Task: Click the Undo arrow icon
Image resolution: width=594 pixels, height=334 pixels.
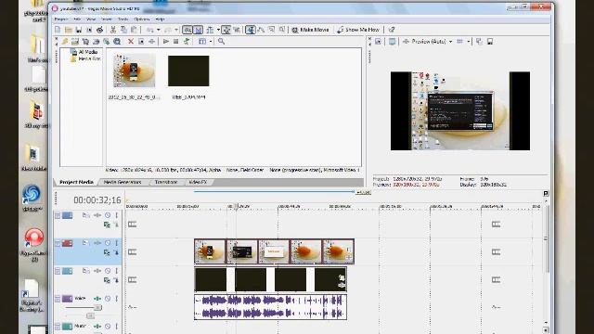Action: [150, 30]
